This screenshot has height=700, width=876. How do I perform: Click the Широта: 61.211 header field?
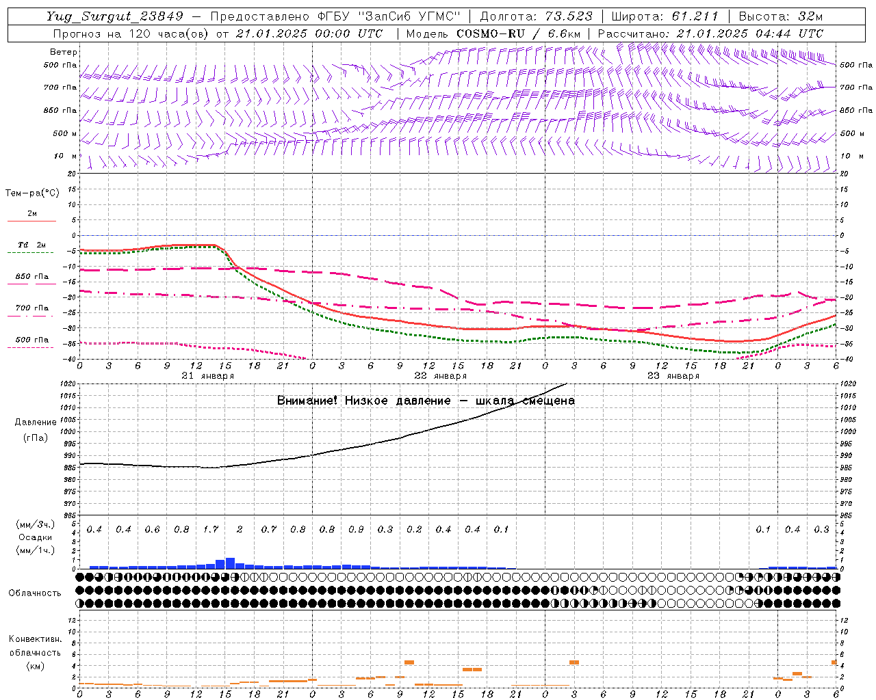[x=665, y=16]
